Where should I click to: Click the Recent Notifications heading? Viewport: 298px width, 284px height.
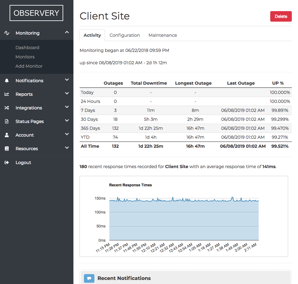point(124,278)
